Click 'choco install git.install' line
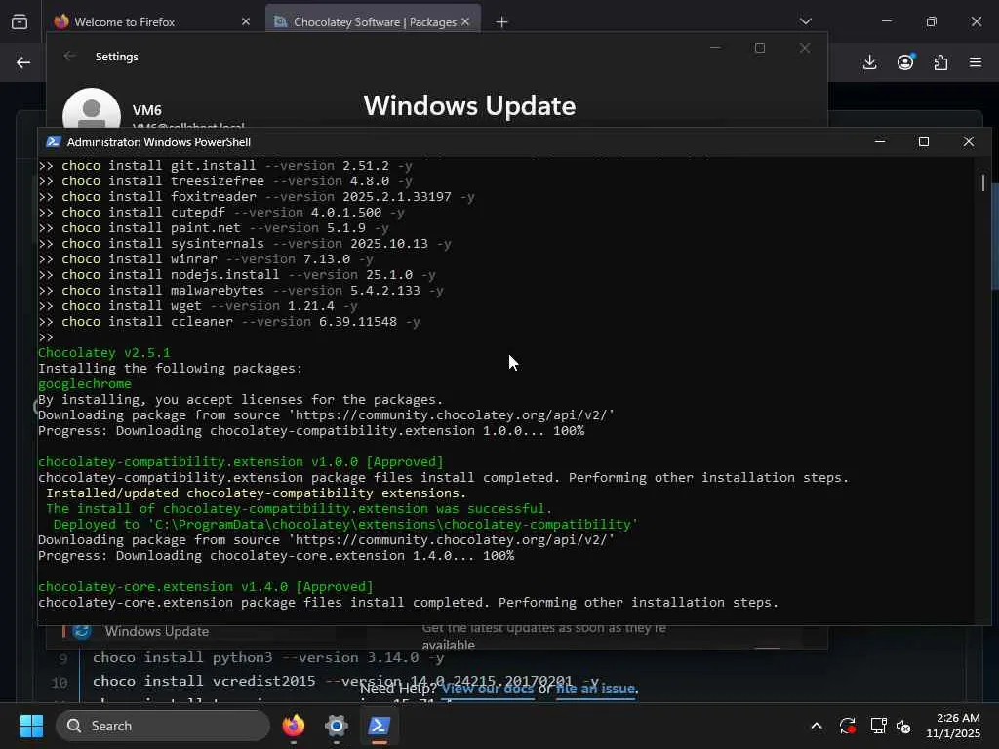This screenshot has height=749, width=999. (225, 166)
